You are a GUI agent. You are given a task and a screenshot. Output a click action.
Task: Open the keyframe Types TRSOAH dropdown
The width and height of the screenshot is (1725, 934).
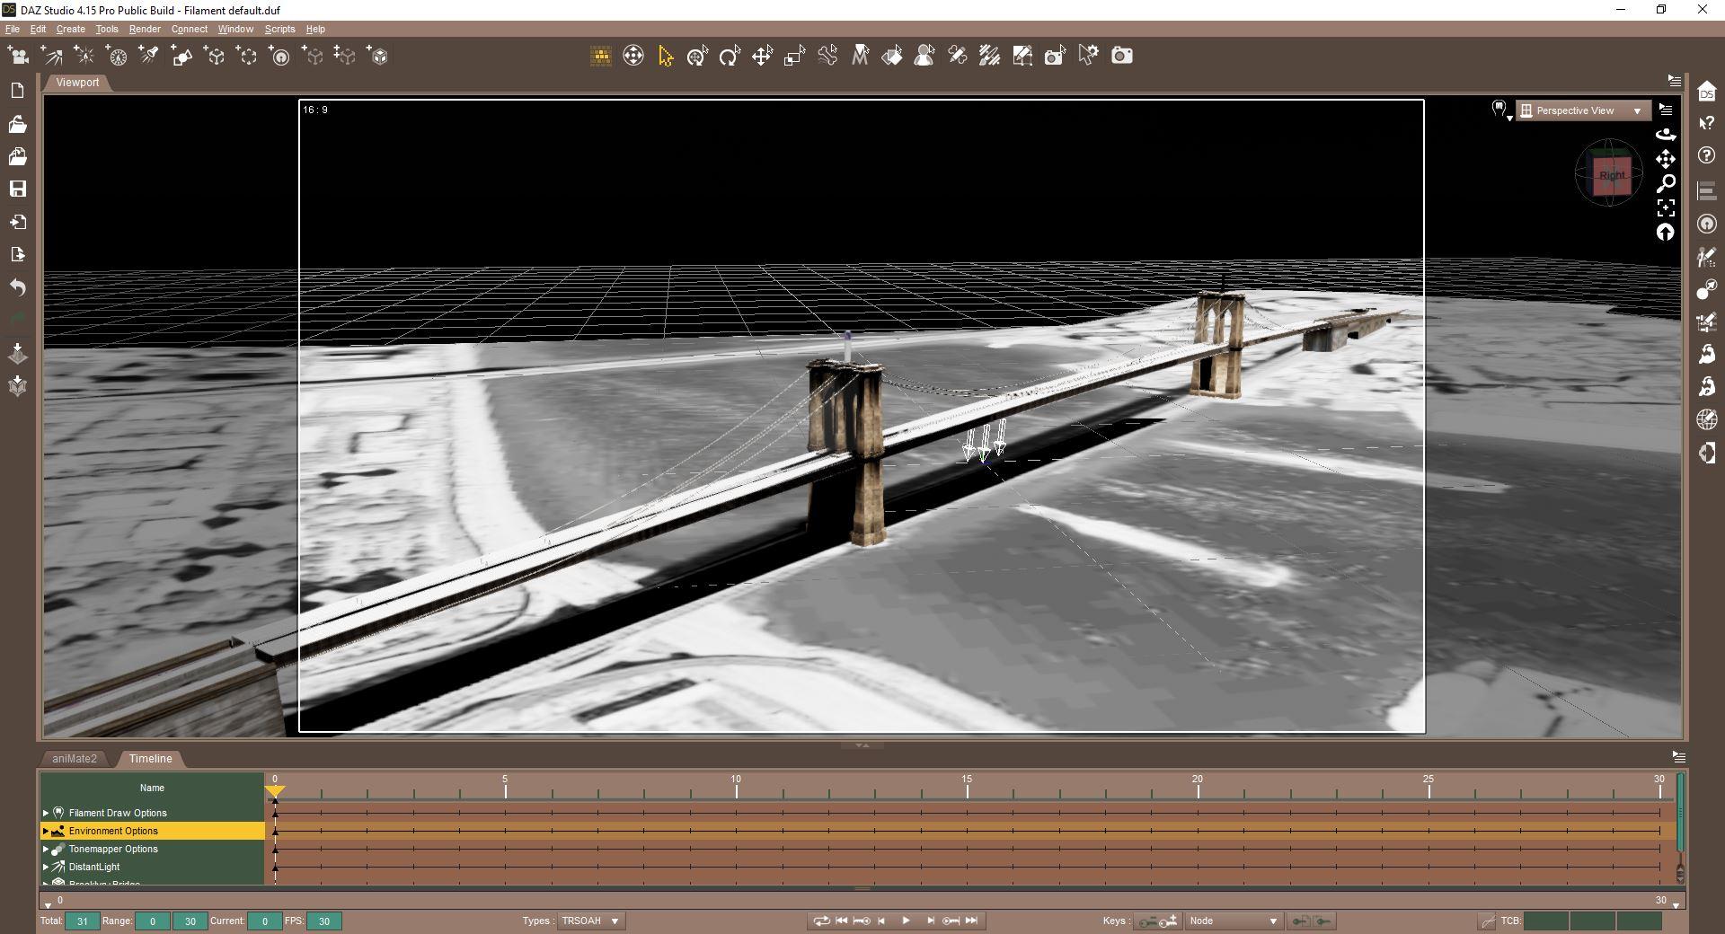click(590, 921)
